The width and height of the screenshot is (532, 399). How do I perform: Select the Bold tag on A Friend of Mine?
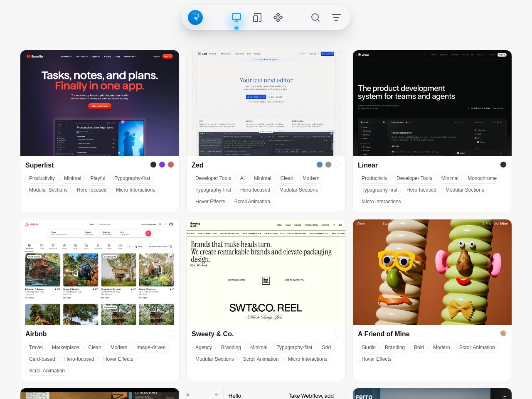(x=419, y=347)
